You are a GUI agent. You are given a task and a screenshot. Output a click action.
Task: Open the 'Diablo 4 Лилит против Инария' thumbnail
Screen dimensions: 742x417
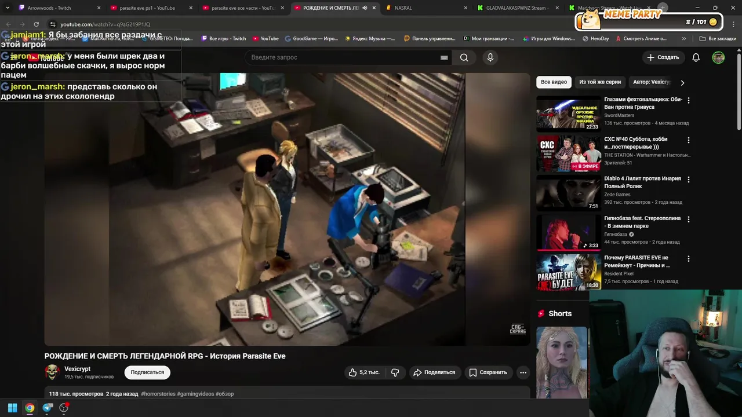click(x=569, y=193)
